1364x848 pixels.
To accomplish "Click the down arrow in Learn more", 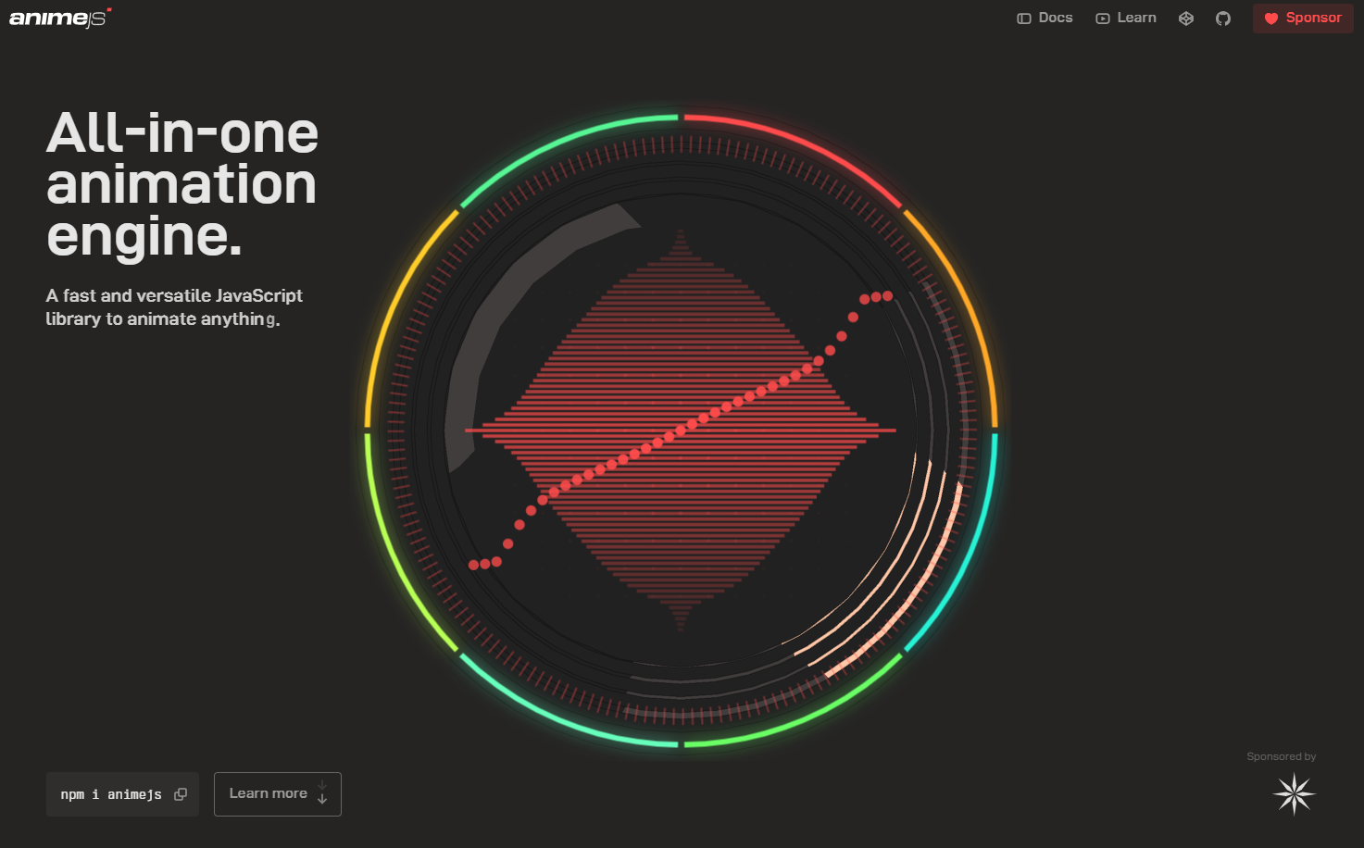I will (x=322, y=793).
